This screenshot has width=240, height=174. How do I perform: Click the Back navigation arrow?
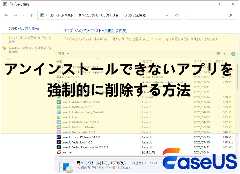tap(6, 15)
